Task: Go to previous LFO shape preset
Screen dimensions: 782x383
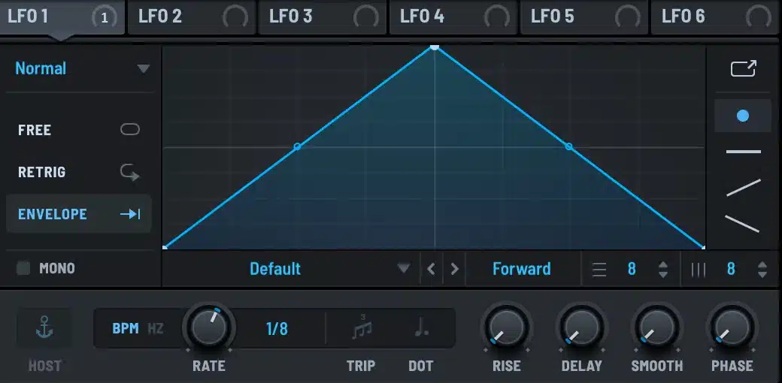Action: click(432, 269)
